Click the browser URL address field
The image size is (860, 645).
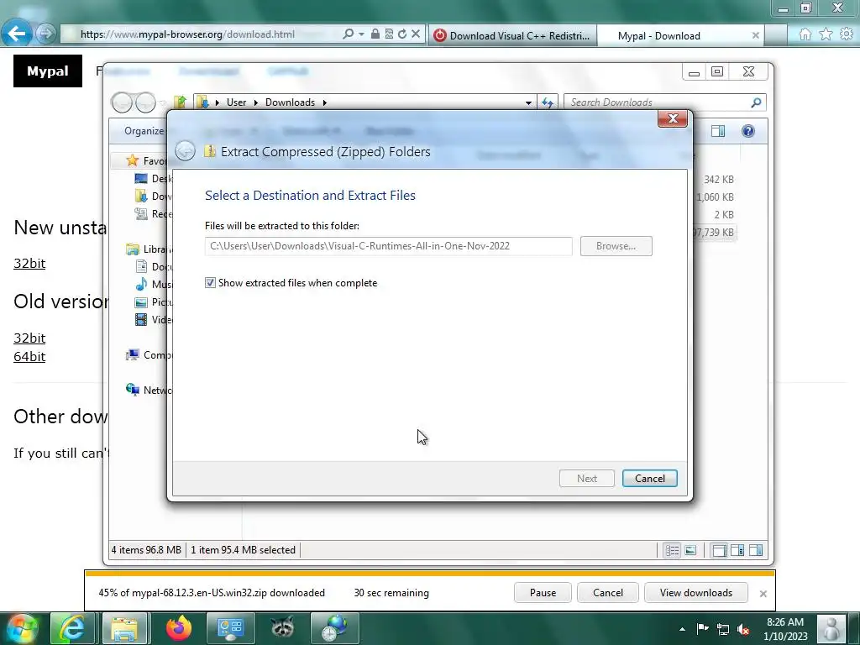[200, 34]
